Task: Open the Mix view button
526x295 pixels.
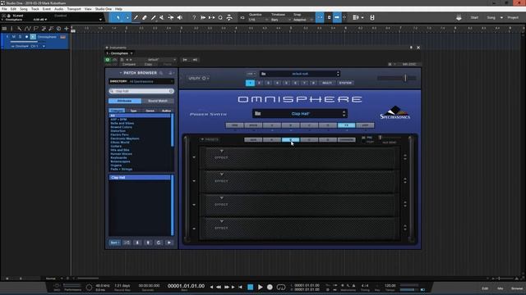Action: (x=501, y=288)
